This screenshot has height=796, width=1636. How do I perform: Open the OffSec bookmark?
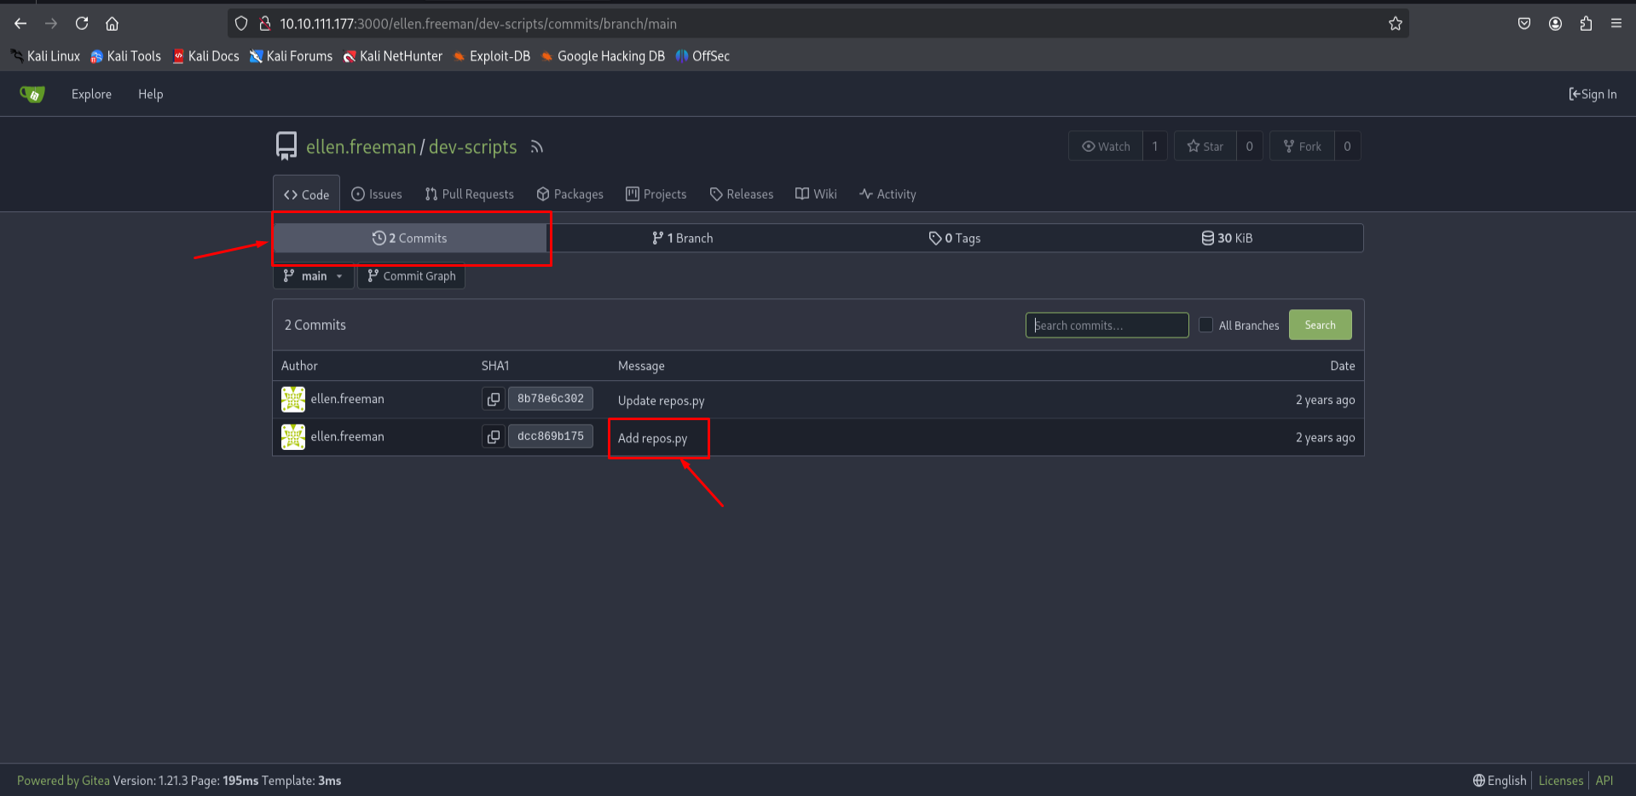coord(702,56)
